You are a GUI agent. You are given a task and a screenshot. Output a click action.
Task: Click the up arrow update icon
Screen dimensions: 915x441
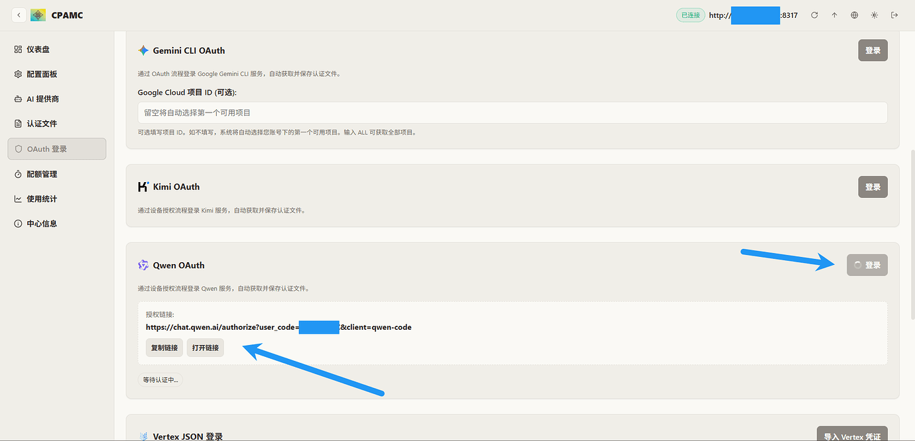tap(834, 15)
